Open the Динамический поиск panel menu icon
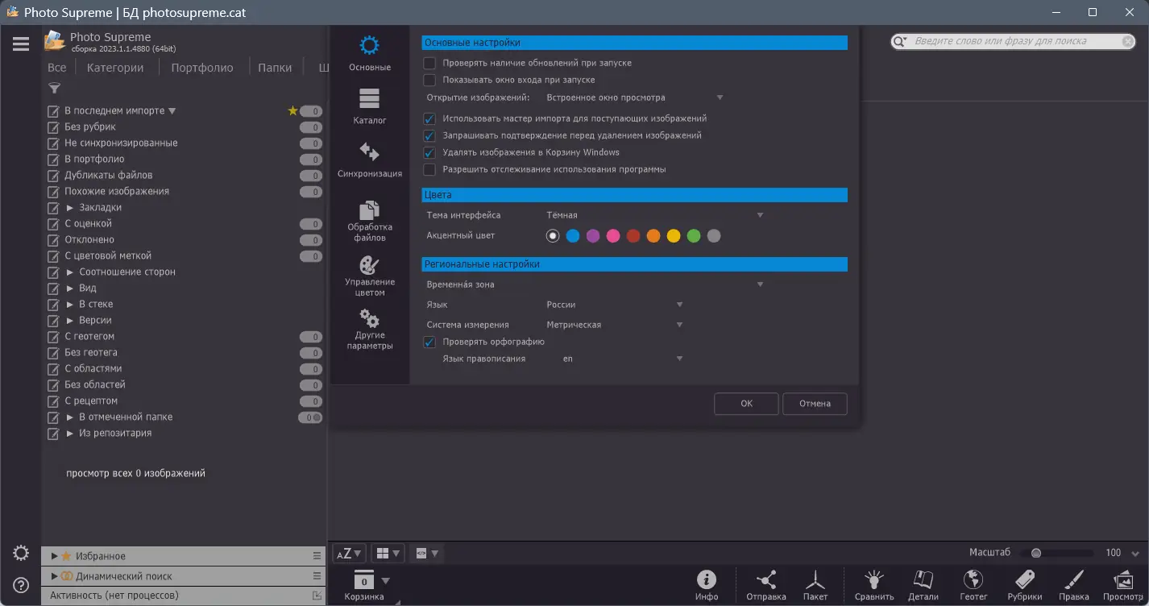The image size is (1149, 606). pyautogui.click(x=317, y=576)
